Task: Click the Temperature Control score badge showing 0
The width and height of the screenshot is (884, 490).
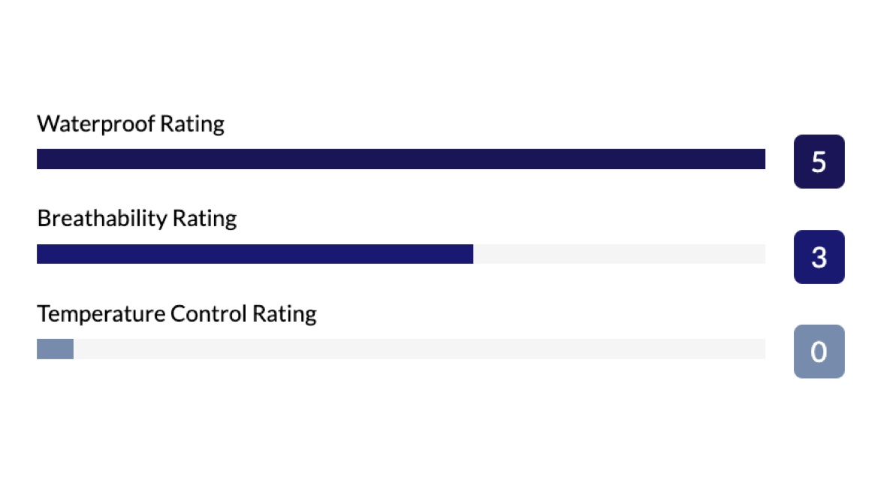Action: pyautogui.click(x=819, y=352)
